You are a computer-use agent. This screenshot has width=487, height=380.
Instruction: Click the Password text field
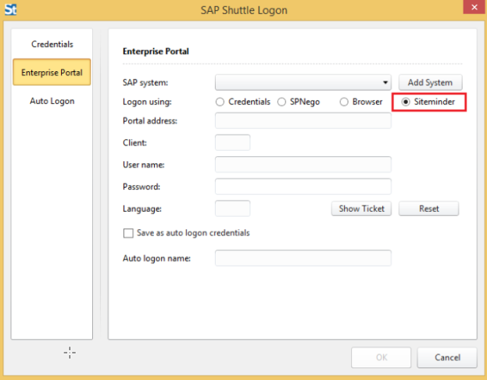(x=303, y=186)
